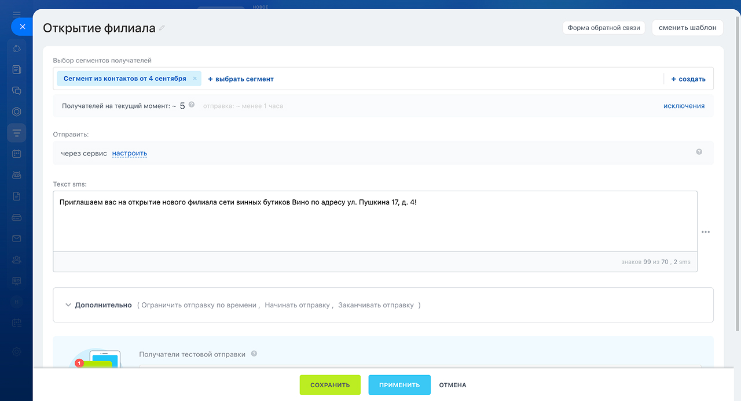Viewport: 741px width, 401px height.
Task: Open the chat bubbles icon in the left sidebar
Action: (17, 91)
